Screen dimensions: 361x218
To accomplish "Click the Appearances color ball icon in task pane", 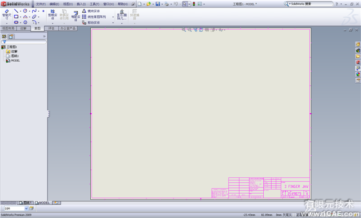I will [358, 74].
